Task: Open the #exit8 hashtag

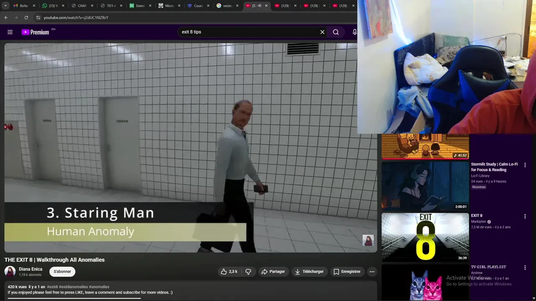Action: pos(52,287)
